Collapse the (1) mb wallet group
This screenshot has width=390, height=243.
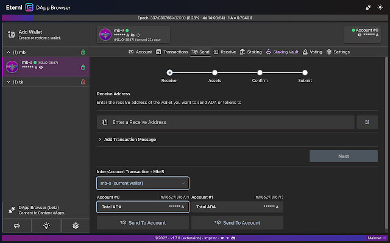[x=9, y=52]
